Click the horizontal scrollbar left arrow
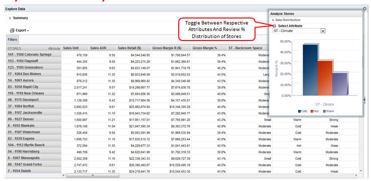The image size is (371, 181). coord(63,175)
